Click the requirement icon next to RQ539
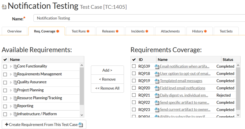 [157, 66]
